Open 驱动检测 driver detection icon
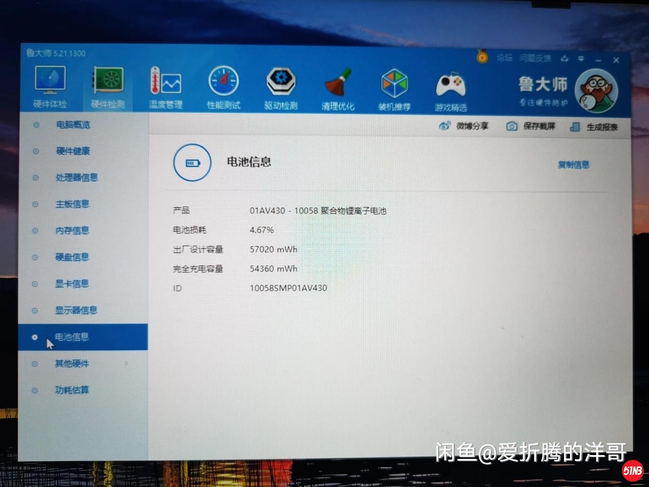The width and height of the screenshot is (649, 487). [281, 89]
